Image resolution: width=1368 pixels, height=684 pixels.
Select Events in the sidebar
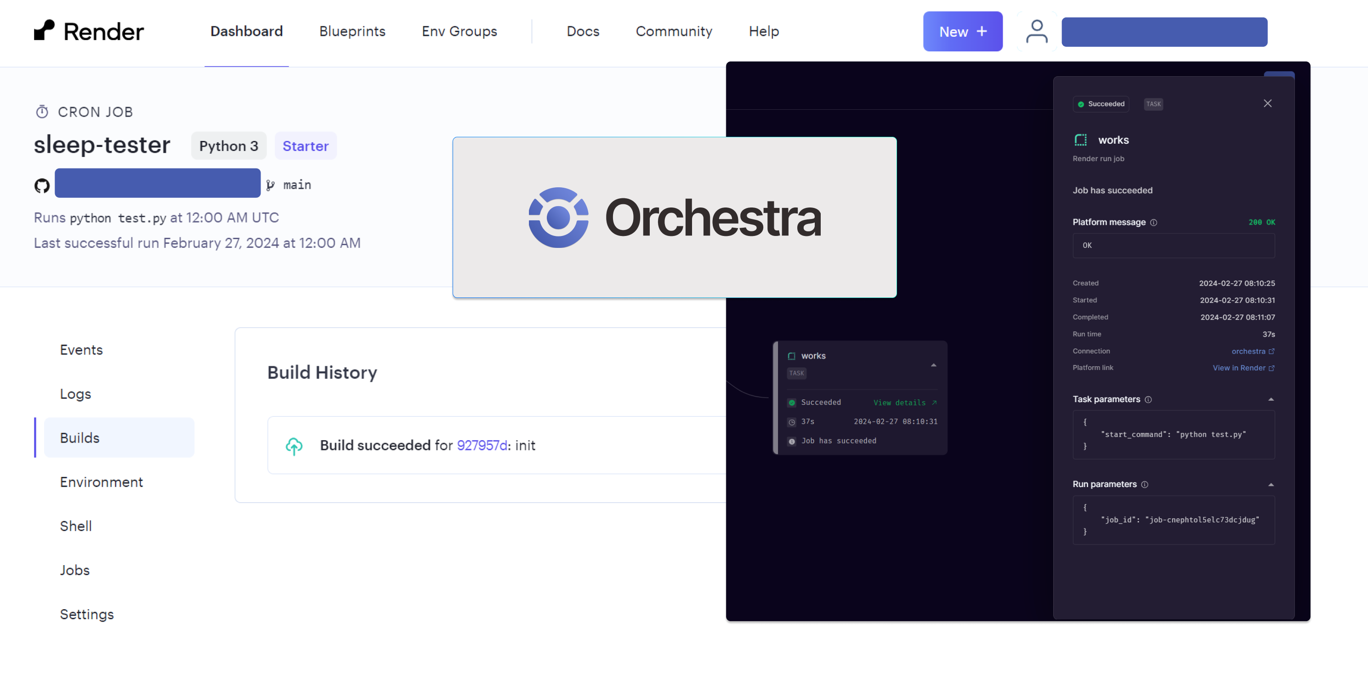81,350
